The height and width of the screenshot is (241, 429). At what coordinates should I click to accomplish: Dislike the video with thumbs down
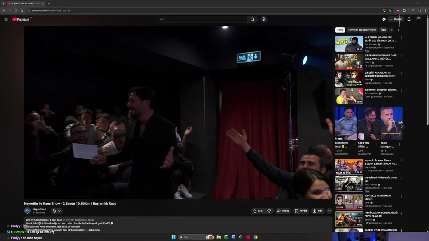[x=269, y=211]
